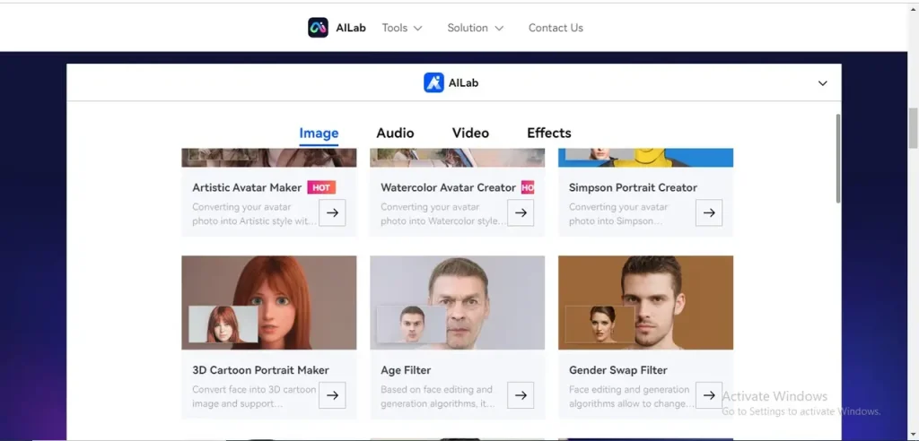Click the AILab logo in top navigation
Screen dimensions: 919x441
[x=318, y=28]
